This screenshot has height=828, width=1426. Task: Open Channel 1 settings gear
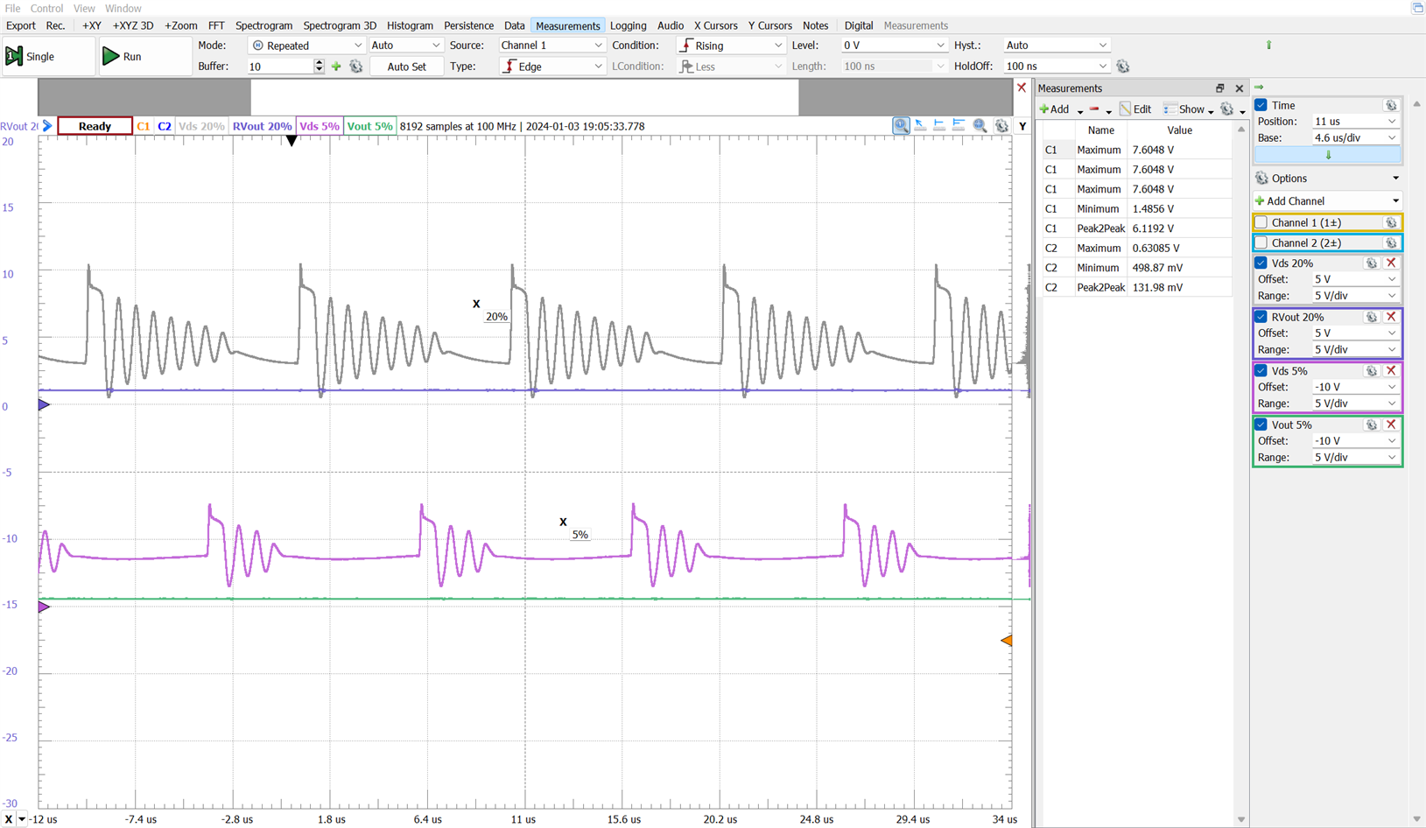[x=1391, y=222]
